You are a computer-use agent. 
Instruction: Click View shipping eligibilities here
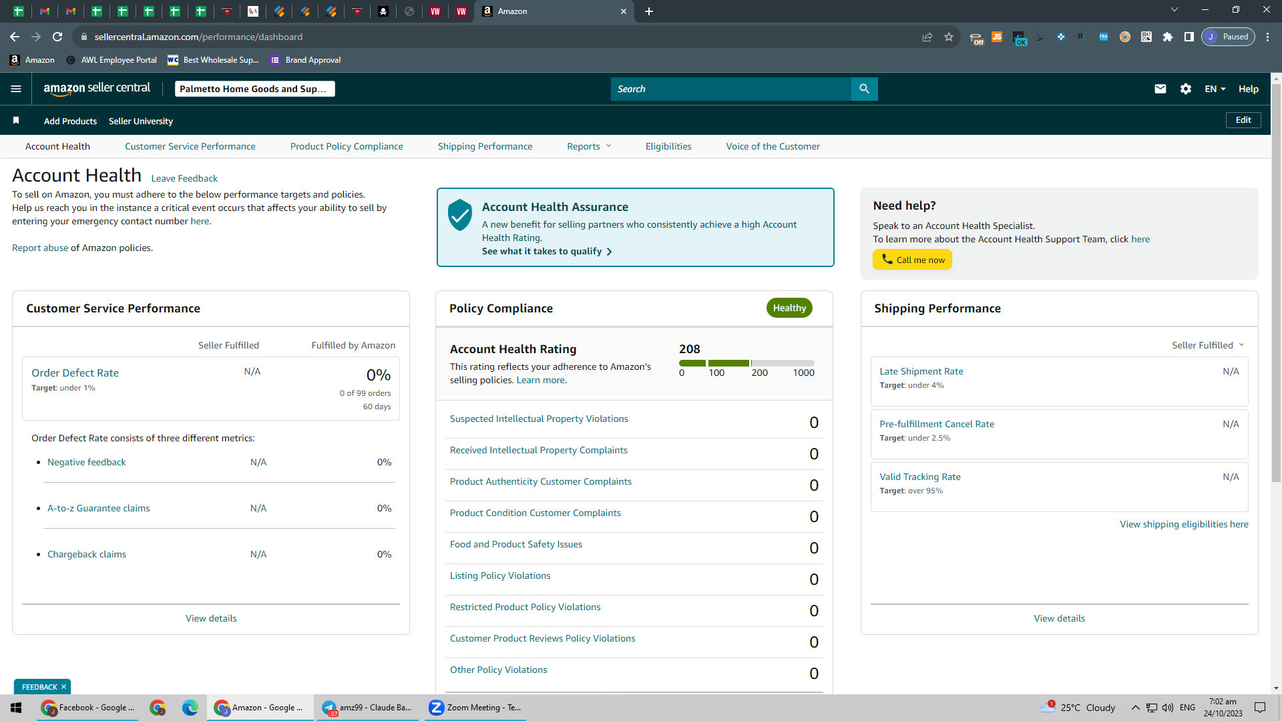click(1184, 524)
